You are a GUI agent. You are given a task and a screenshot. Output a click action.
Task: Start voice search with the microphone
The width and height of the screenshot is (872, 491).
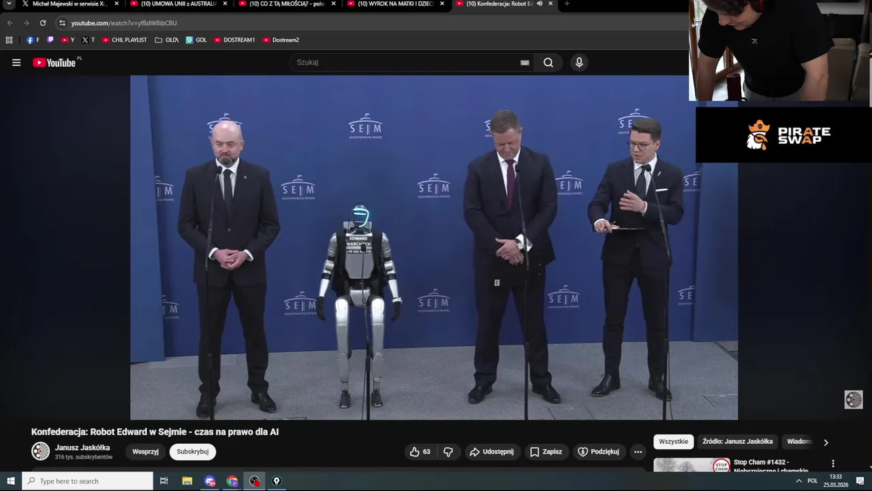coord(579,63)
